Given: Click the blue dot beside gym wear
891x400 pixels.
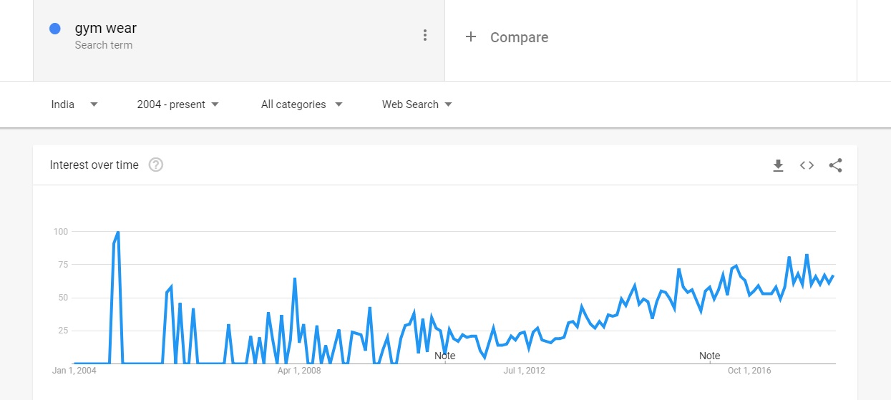Looking at the screenshot, I should pyautogui.click(x=55, y=29).
